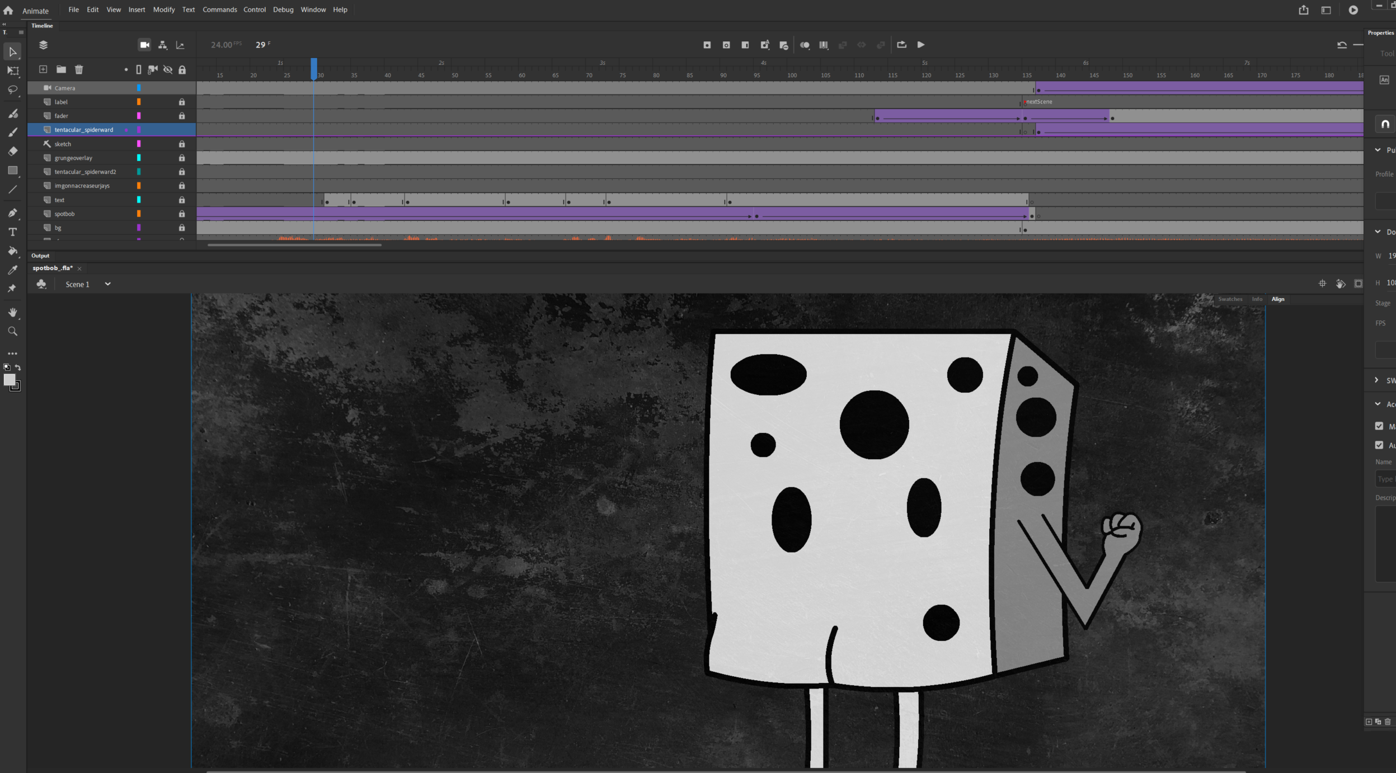
Task: Select the Free Transform tool
Action: click(12, 71)
